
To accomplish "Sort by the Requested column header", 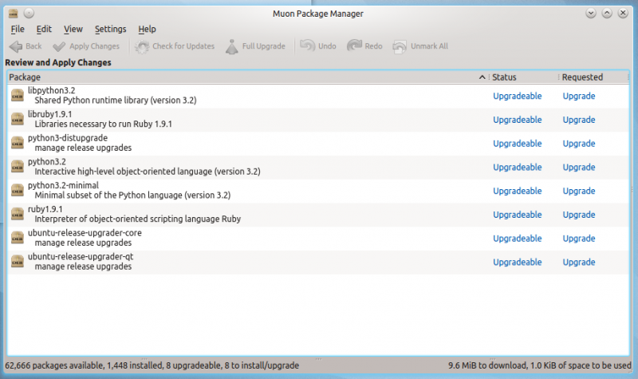I will [x=593, y=77].
